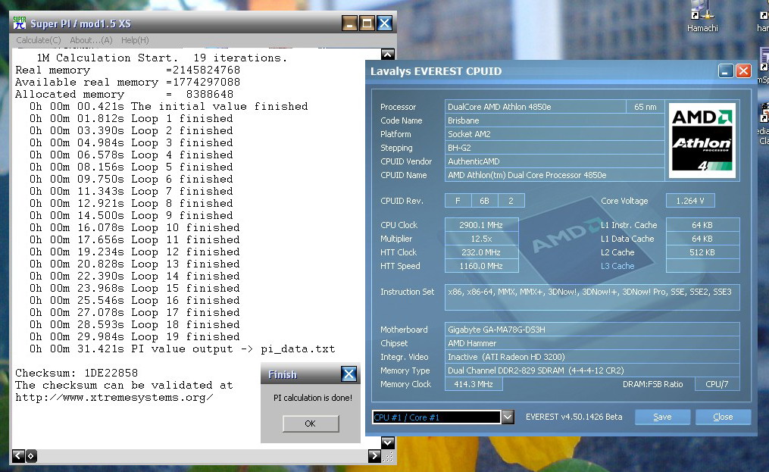Close the Finish dialog with X
The height and width of the screenshot is (472, 769).
tap(349, 374)
